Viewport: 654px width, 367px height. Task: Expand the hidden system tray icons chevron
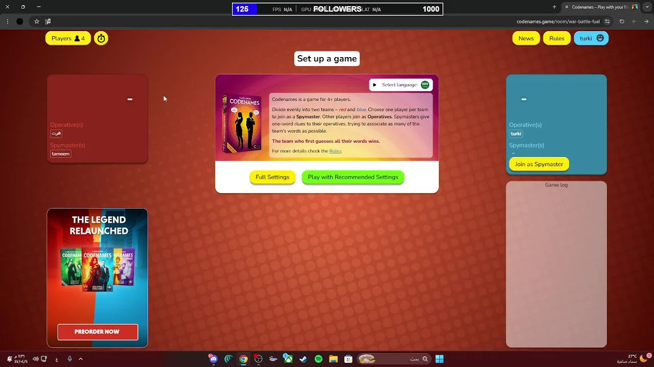[x=81, y=359]
